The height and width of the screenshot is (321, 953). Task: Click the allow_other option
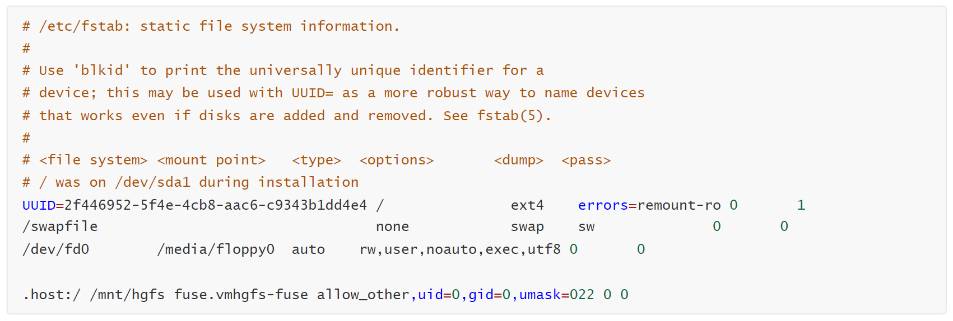pyautogui.click(x=363, y=294)
